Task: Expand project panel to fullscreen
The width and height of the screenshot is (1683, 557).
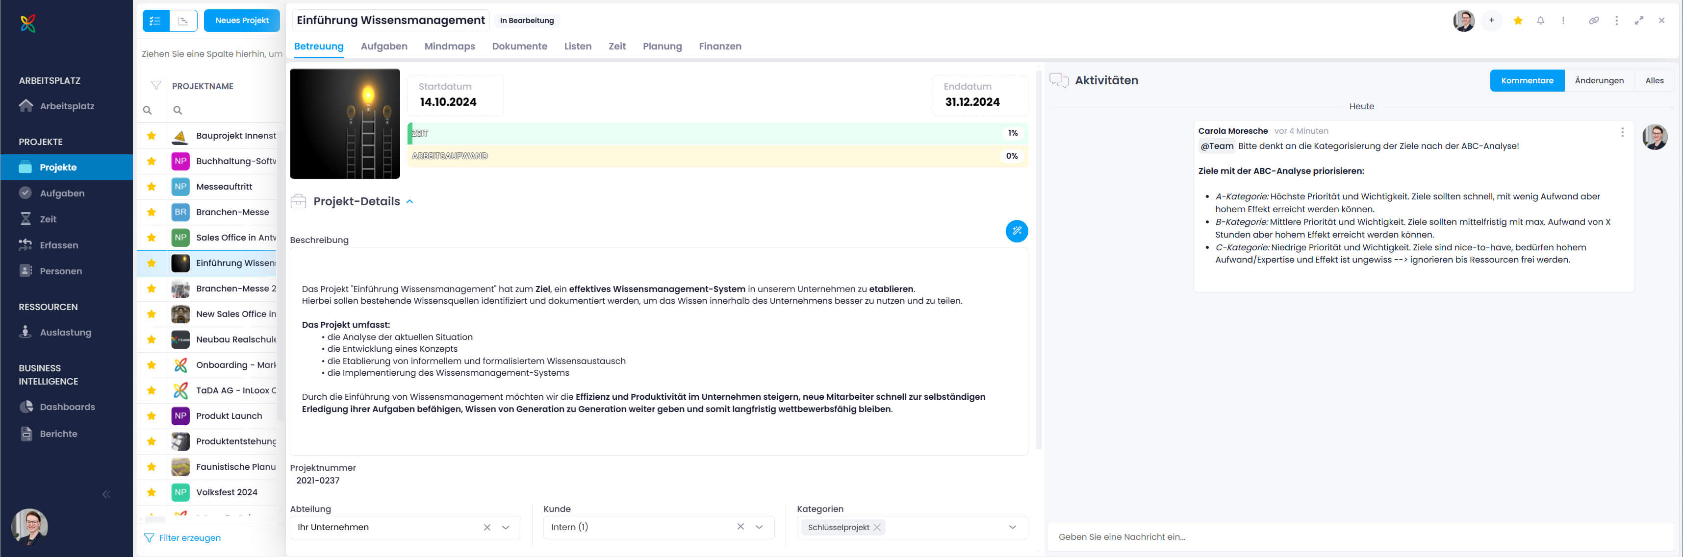Action: coord(1639,21)
